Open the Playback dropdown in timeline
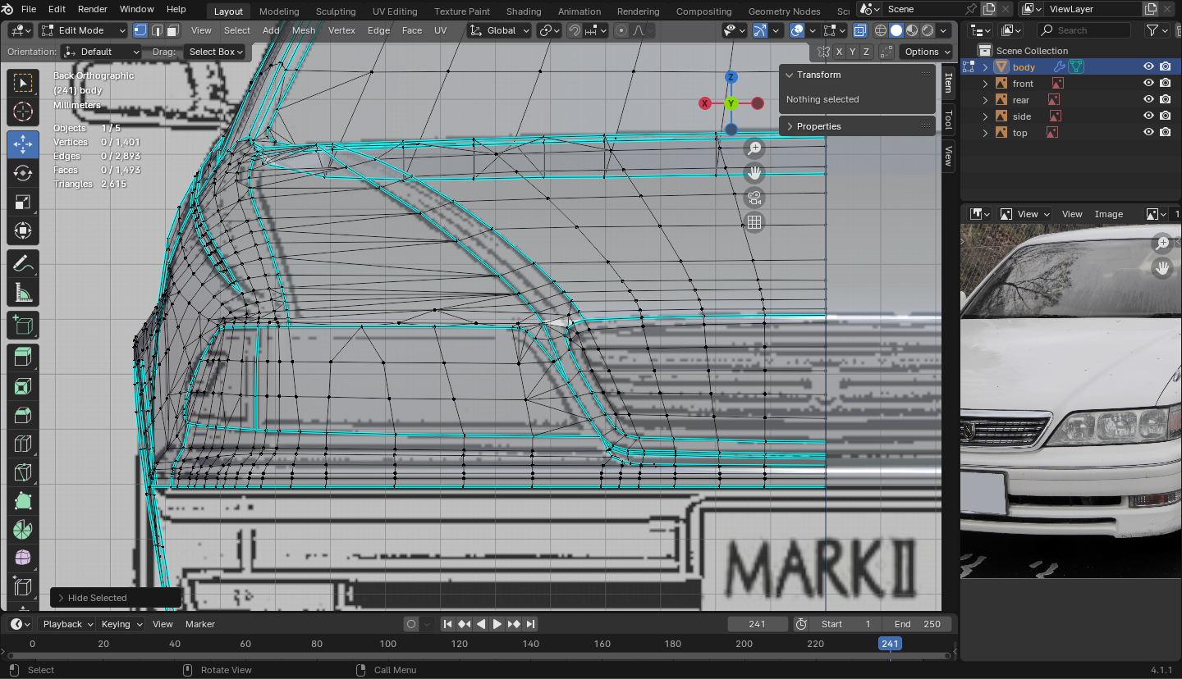Image resolution: width=1182 pixels, height=679 pixels. 68,624
